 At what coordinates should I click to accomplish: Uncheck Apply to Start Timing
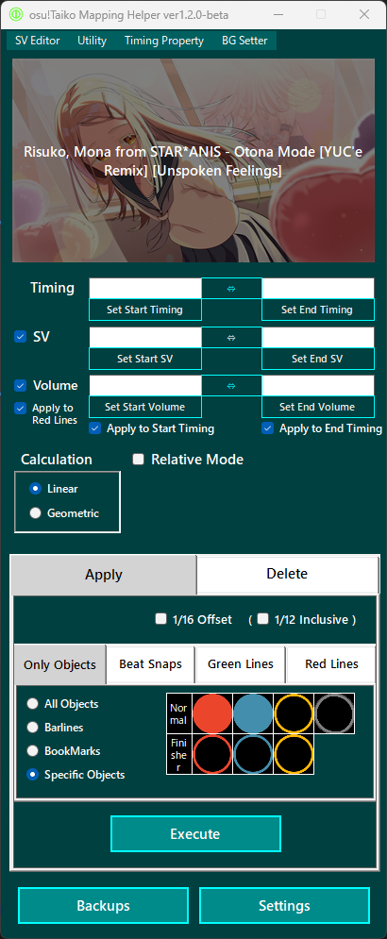point(94,428)
